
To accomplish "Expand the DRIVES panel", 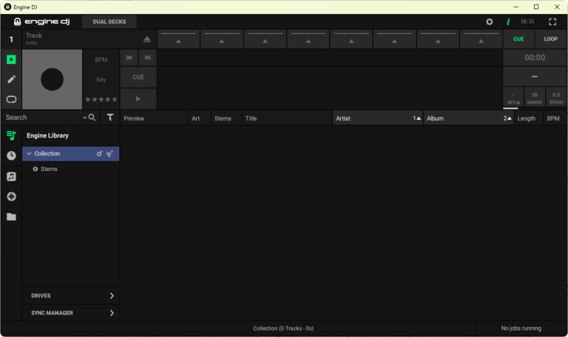I will point(111,296).
